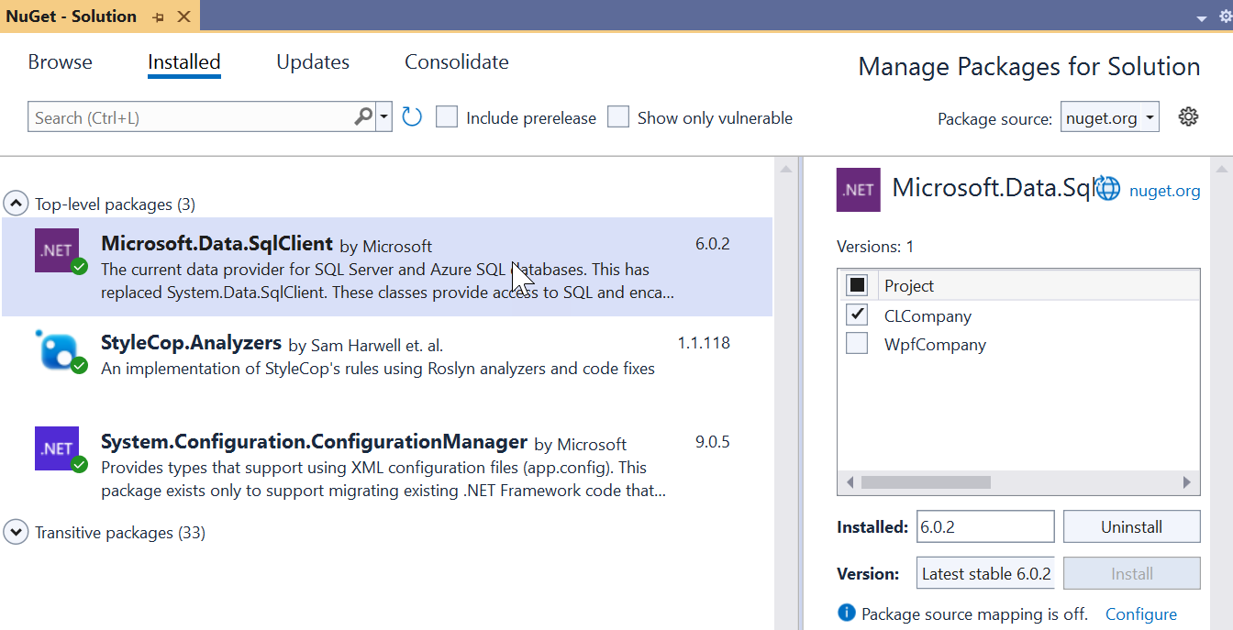Click the search magnifier icon
The image size is (1233, 630).
363,117
